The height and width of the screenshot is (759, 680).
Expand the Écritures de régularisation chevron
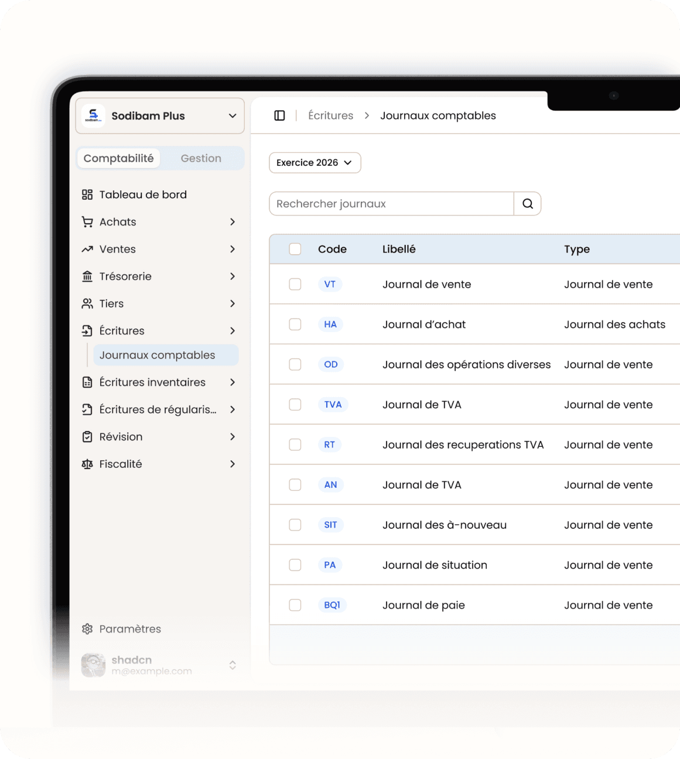pos(233,409)
